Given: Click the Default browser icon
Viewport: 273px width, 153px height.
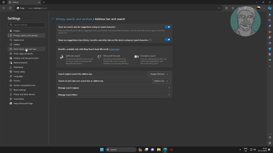Looking at the screenshot, I should click(x=11, y=62).
